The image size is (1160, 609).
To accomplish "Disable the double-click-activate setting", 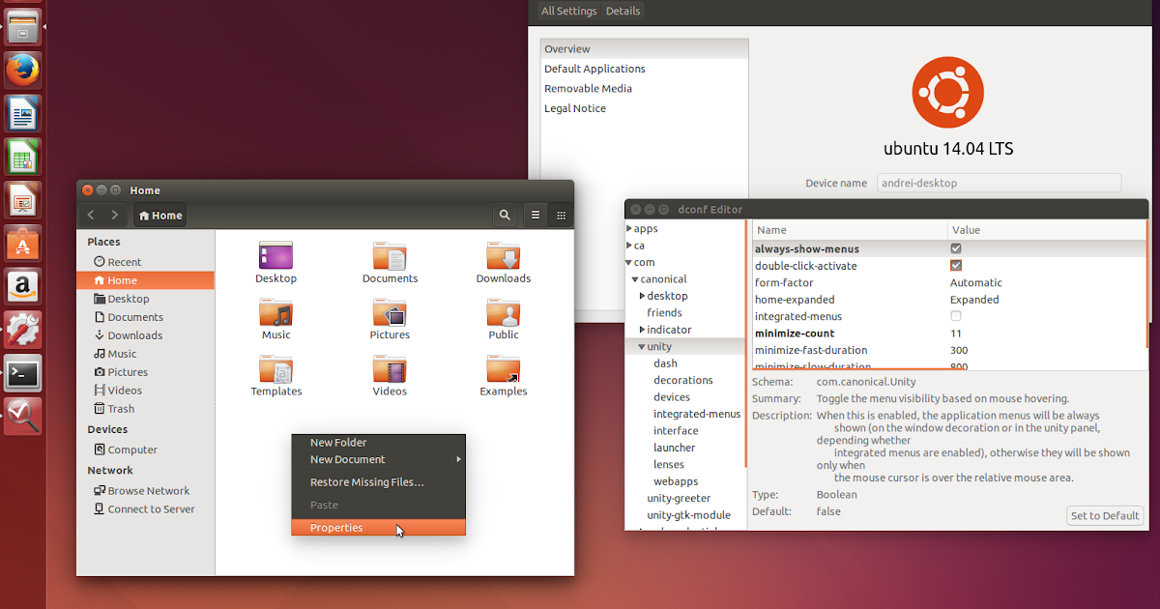I will [956, 265].
